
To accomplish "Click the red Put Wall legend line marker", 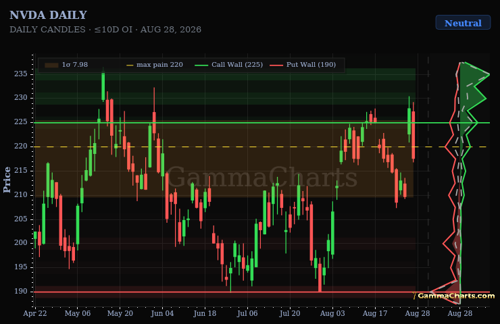I will click(x=276, y=65).
